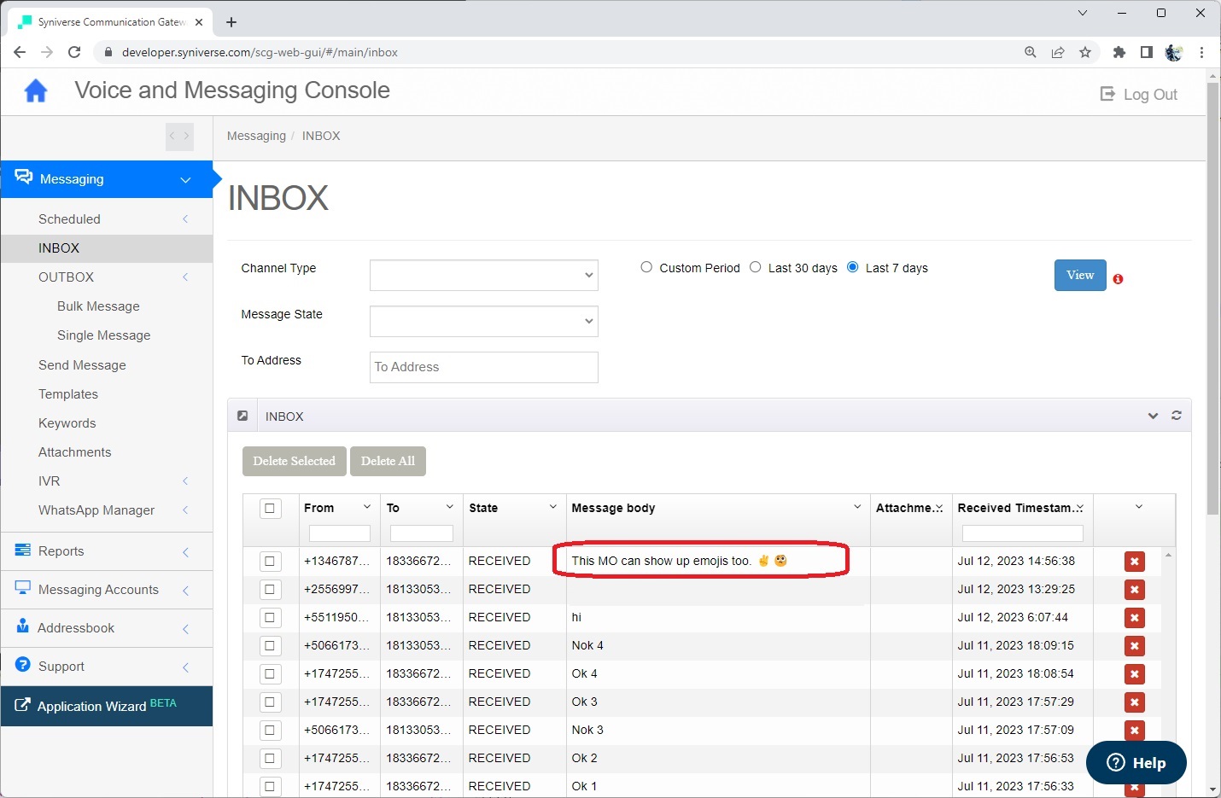
Task: Refresh the INBOX panel
Action: pos(1177,416)
